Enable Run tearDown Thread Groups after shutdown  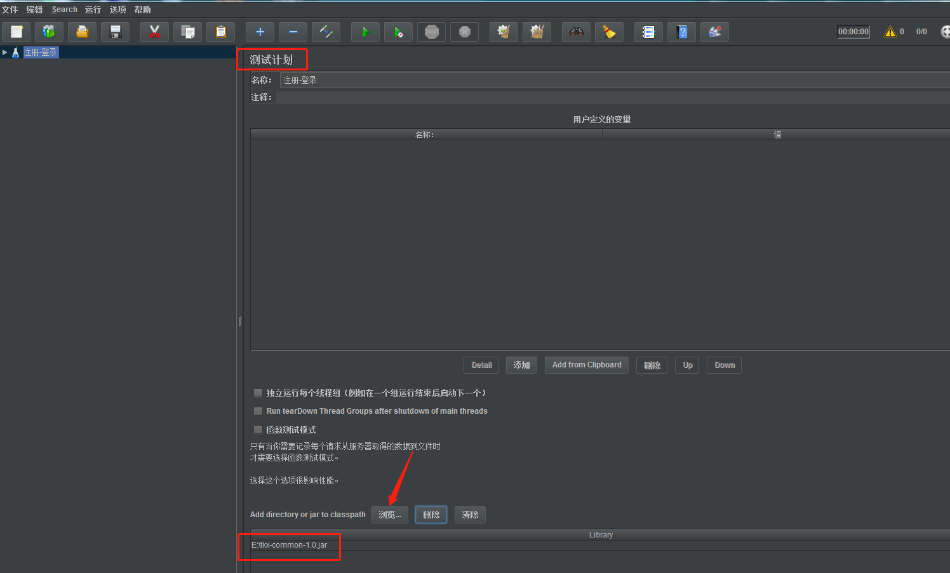(258, 411)
